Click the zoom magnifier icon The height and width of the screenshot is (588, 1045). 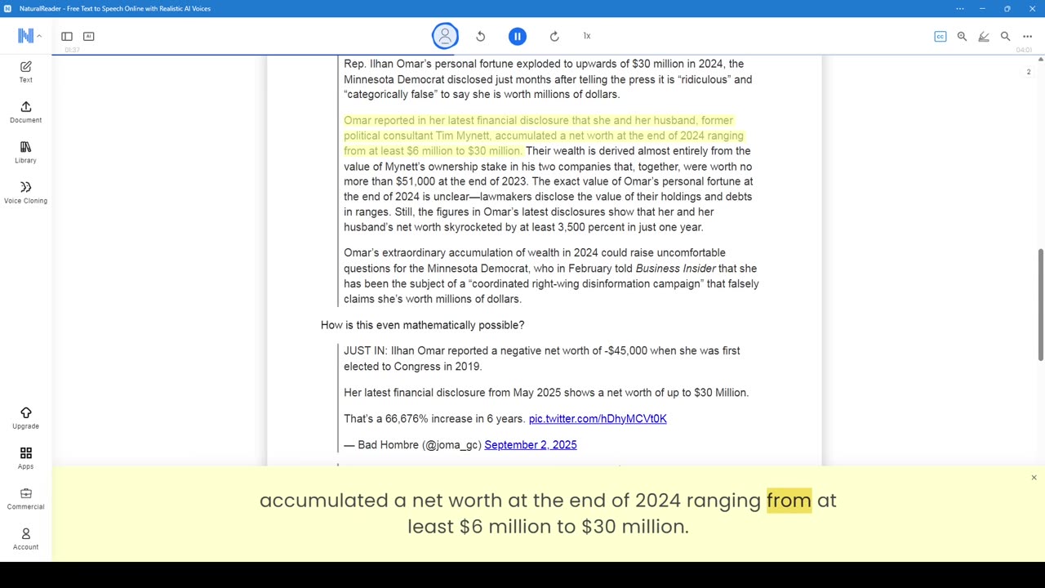click(x=962, y=36)
